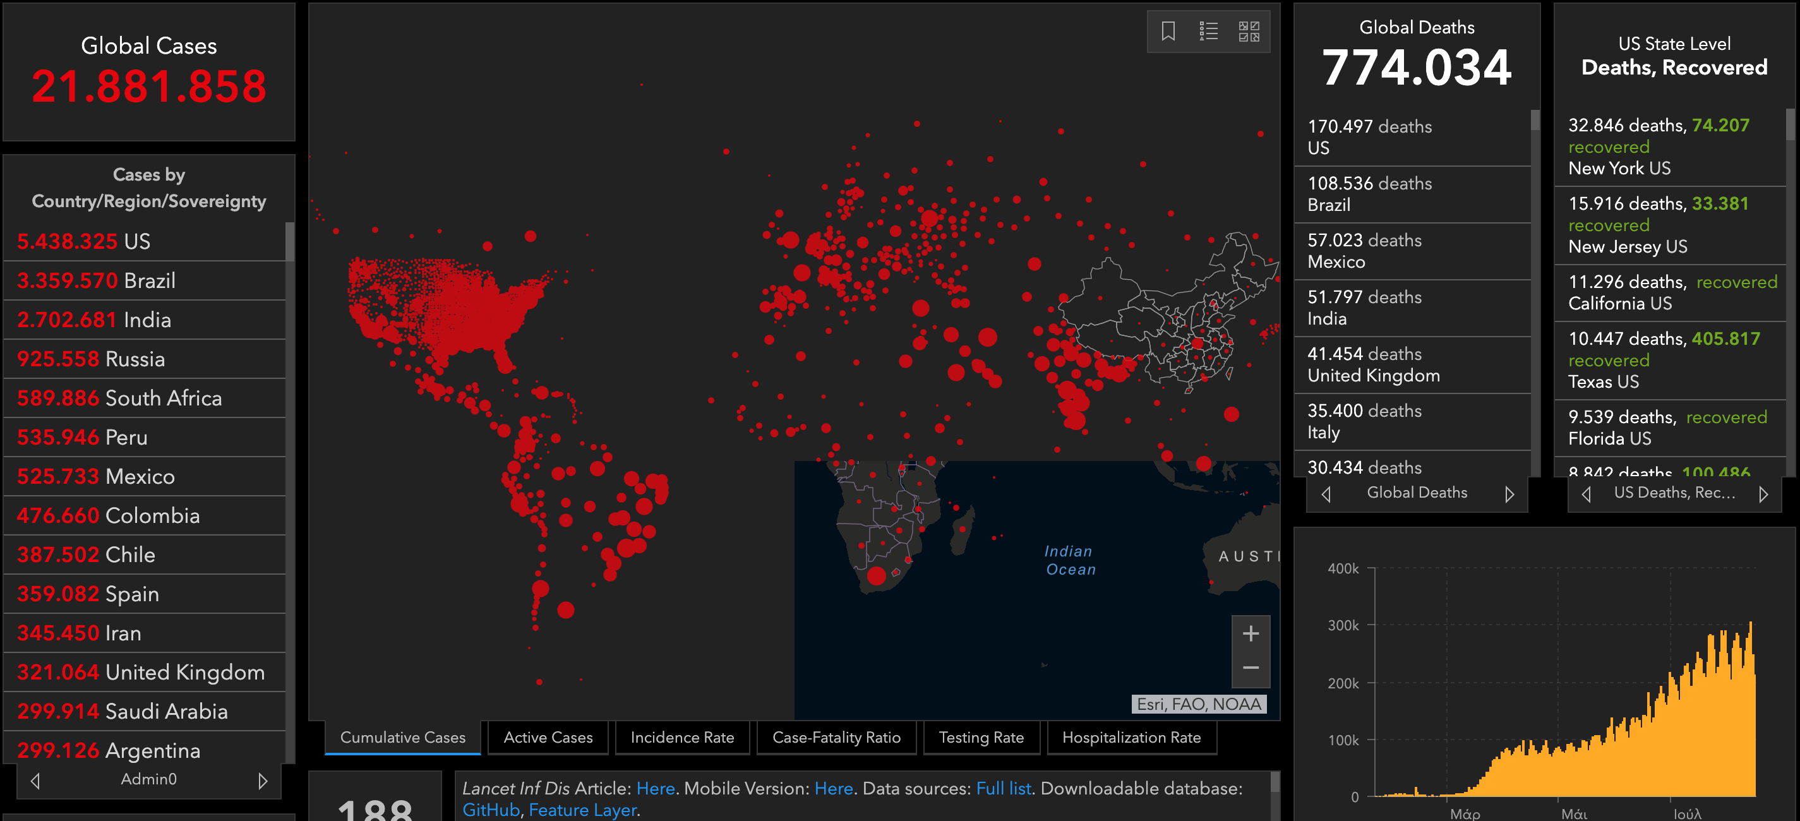Click left arrow beside US Deaths, Rec...
This screenshot has width=1800, height=821.
(1586, 494)
